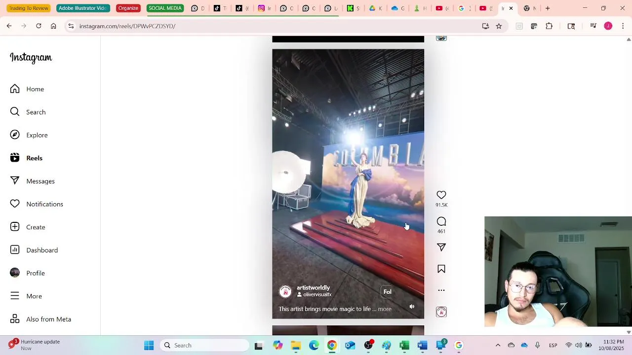Click the browser back arrow
This screenshot has width=632, height=355.
(x=9, y=26)
